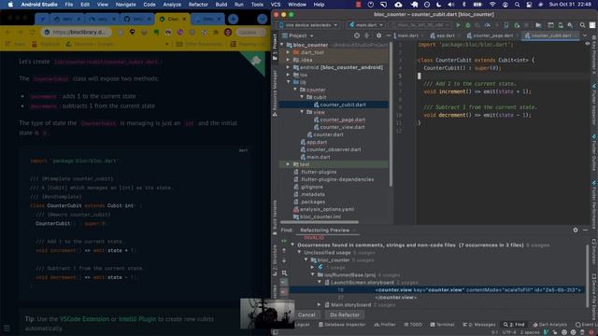
Task: Open the device selector dropdown
Action: pyautogui.click(x=308, y=25)
